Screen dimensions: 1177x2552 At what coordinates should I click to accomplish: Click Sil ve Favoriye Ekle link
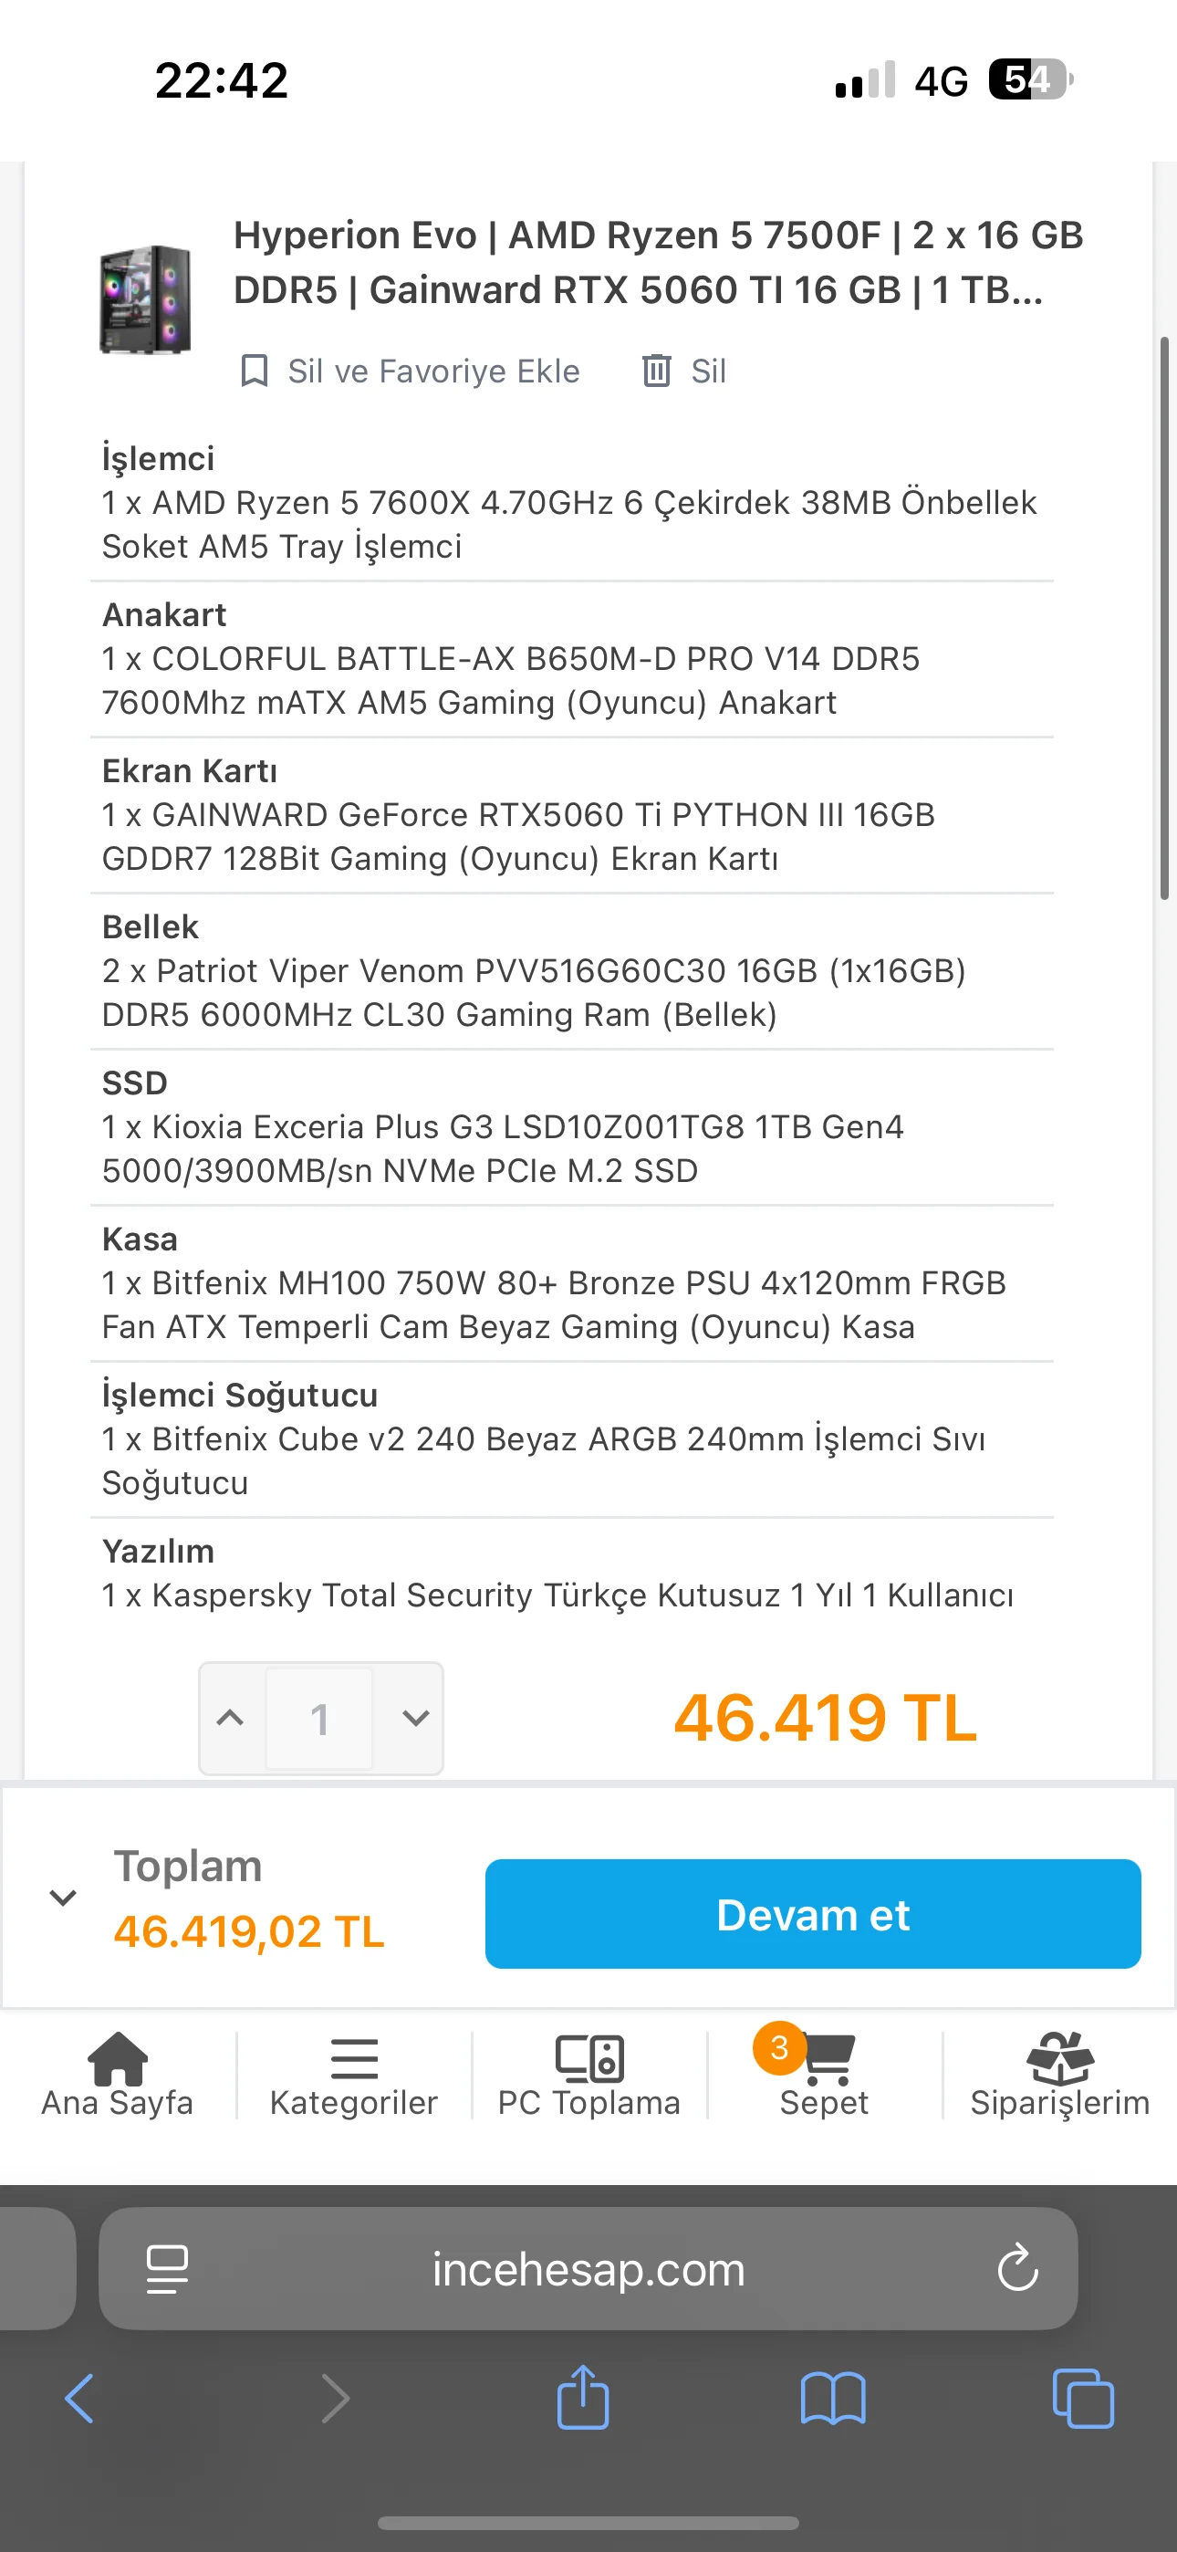tap(433, 371)
